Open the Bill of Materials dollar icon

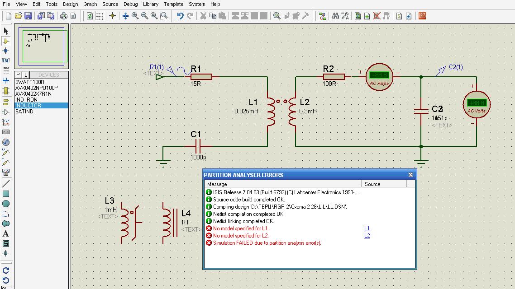pyautogui.click(x=399, y=16)
